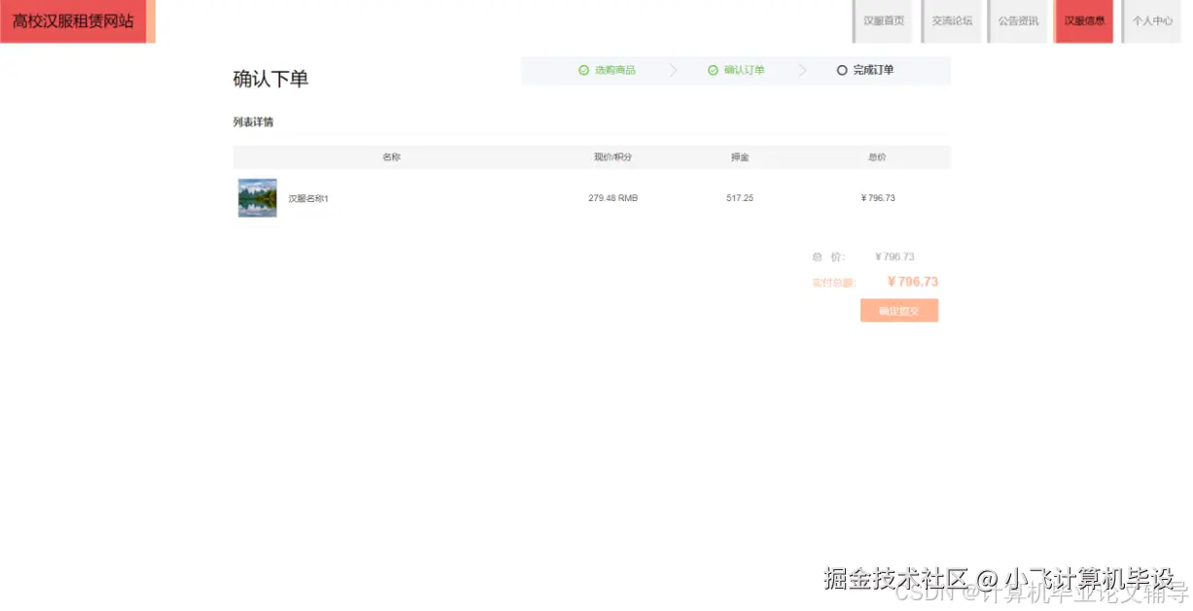Click the 完成订单 step circle icon
Viewport: 1193px width, 611px height.
[x=842, y=70]
